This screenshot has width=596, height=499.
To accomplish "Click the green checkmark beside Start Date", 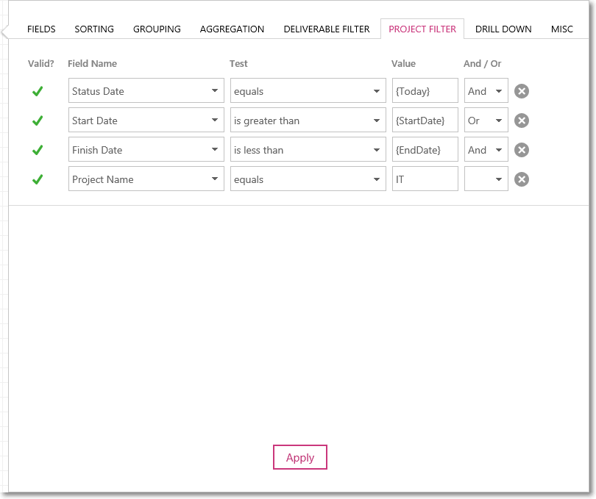I will pos(38,121).
